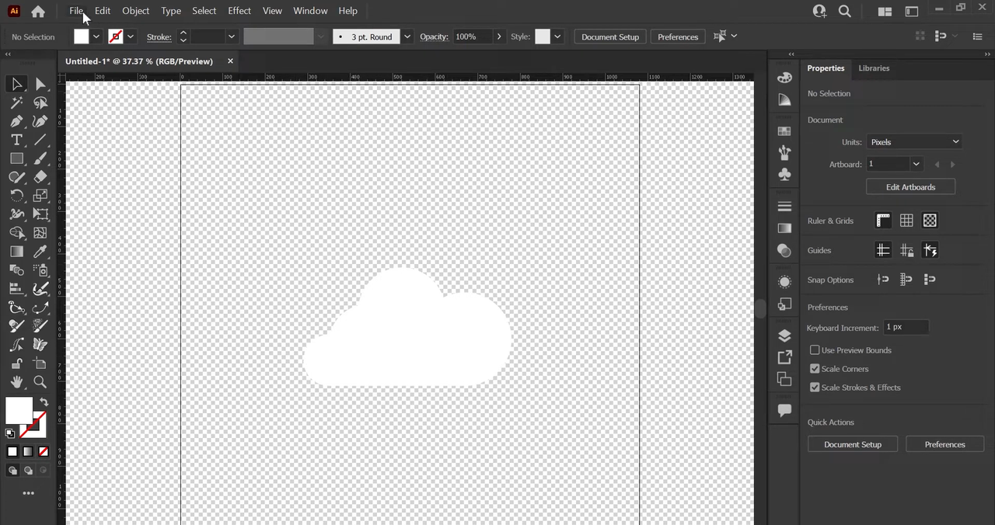Toggle transparency grid button
Viewport: 995px width, 525px height.
click(x=930, y=221)
